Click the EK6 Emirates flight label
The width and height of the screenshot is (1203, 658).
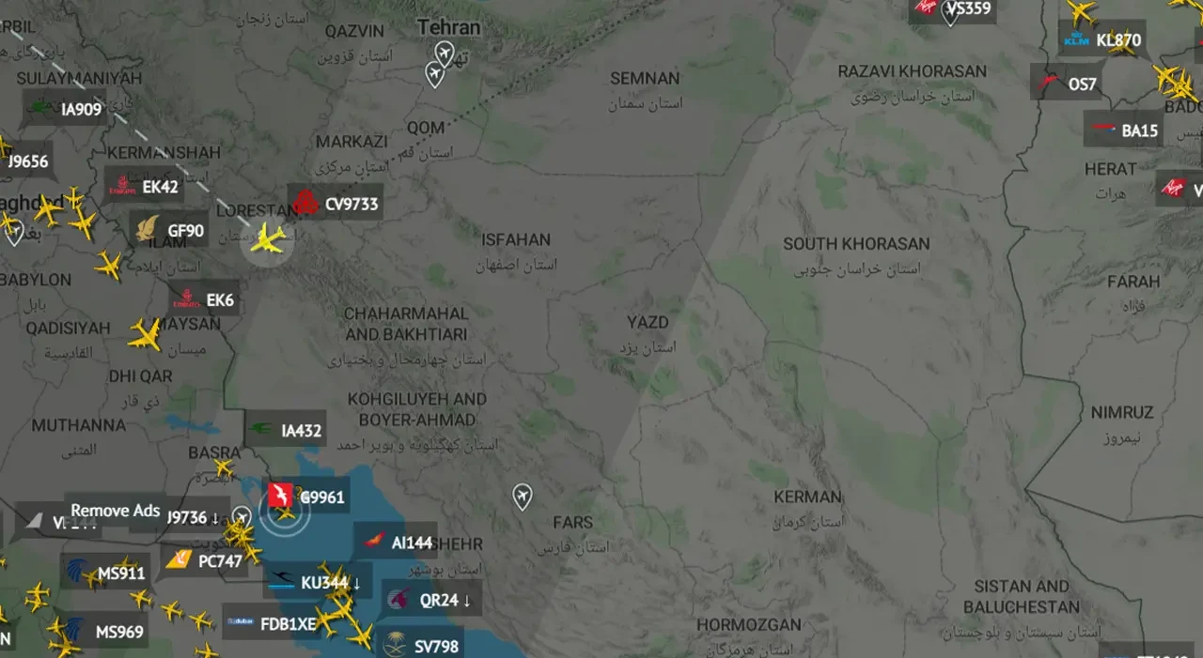tap(203, 300)
